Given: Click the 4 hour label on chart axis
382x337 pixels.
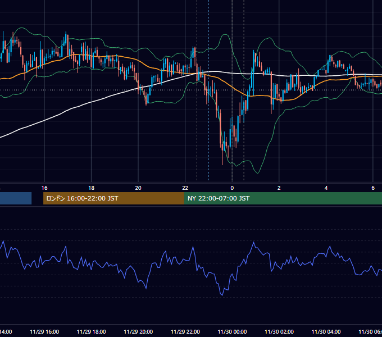Looking at the screenshot, I should point(326,188).
